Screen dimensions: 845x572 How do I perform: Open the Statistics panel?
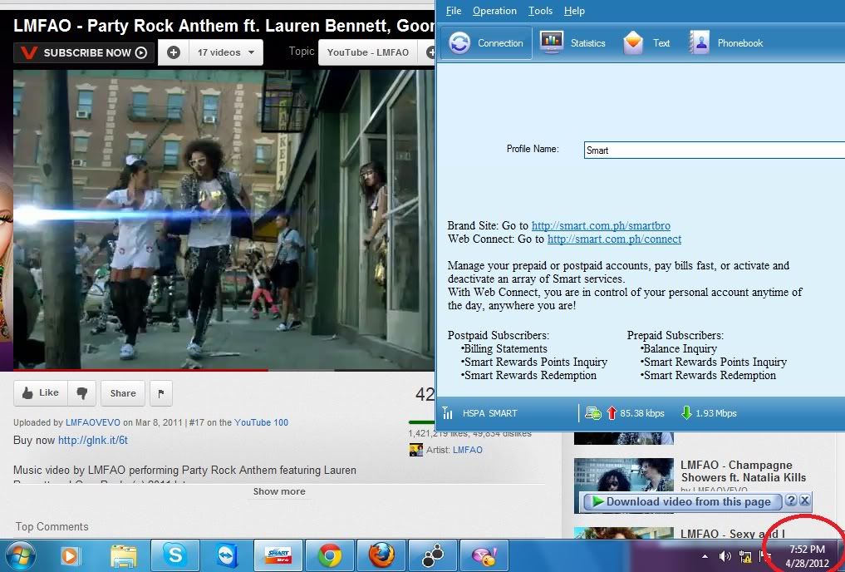pyautogui.click(x=573, y=43)
